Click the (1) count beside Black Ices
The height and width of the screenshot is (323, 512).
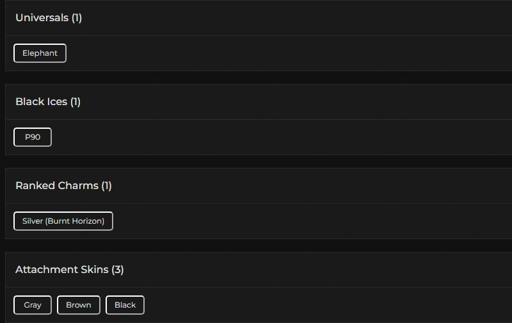click(76, 102)
